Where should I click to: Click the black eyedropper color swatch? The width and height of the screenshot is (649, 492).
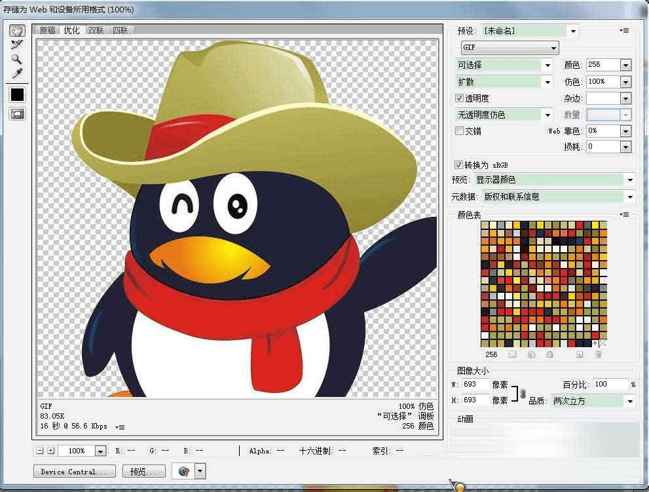[18, 95]
